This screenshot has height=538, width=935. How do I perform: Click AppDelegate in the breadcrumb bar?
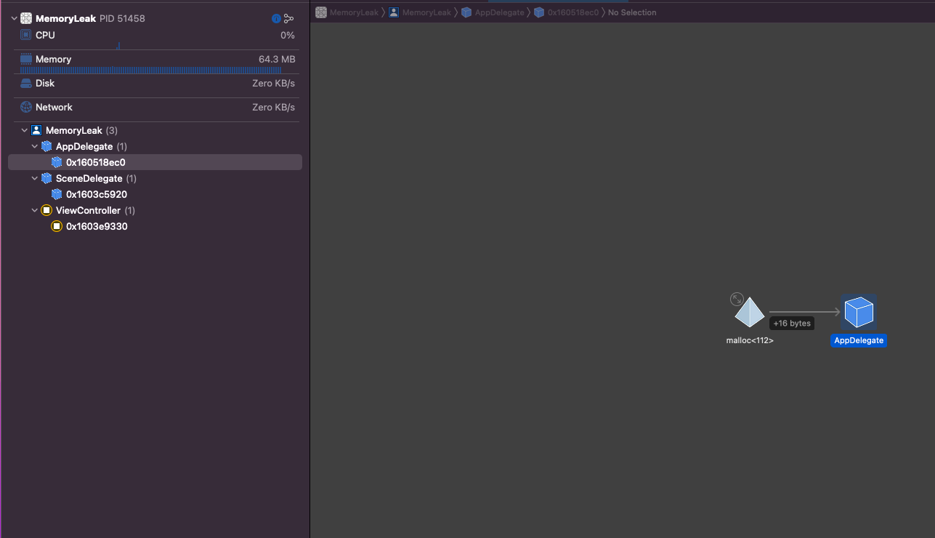[x=498, y=12]
